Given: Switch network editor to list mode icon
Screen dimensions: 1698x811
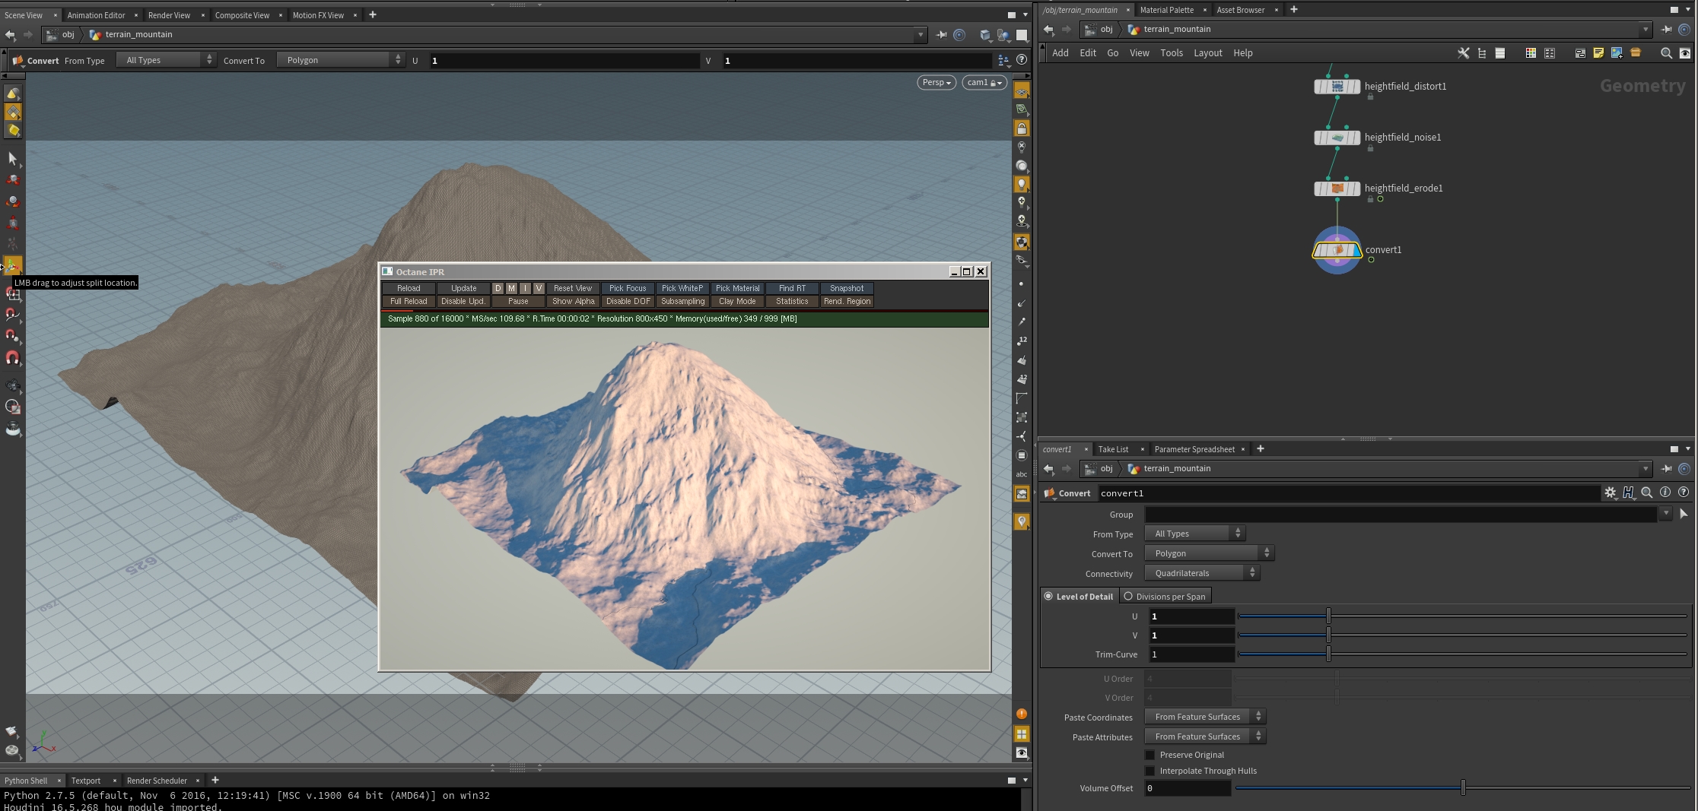Looking at the screenshot, I should pos(1500,53).
